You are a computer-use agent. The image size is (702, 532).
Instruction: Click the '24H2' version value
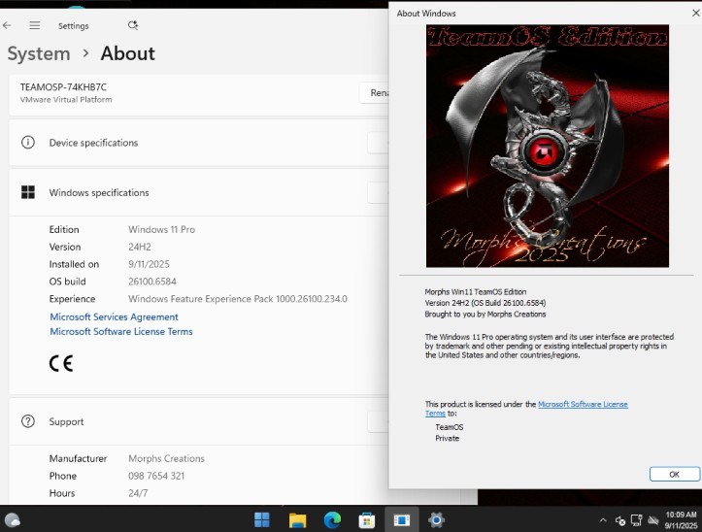click(140, 247)
